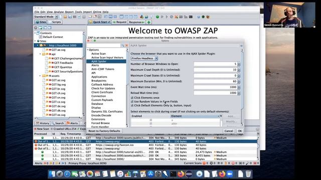The image size is (321, 180).
Task: Select Forced Browse option
Action: [100, 123]
